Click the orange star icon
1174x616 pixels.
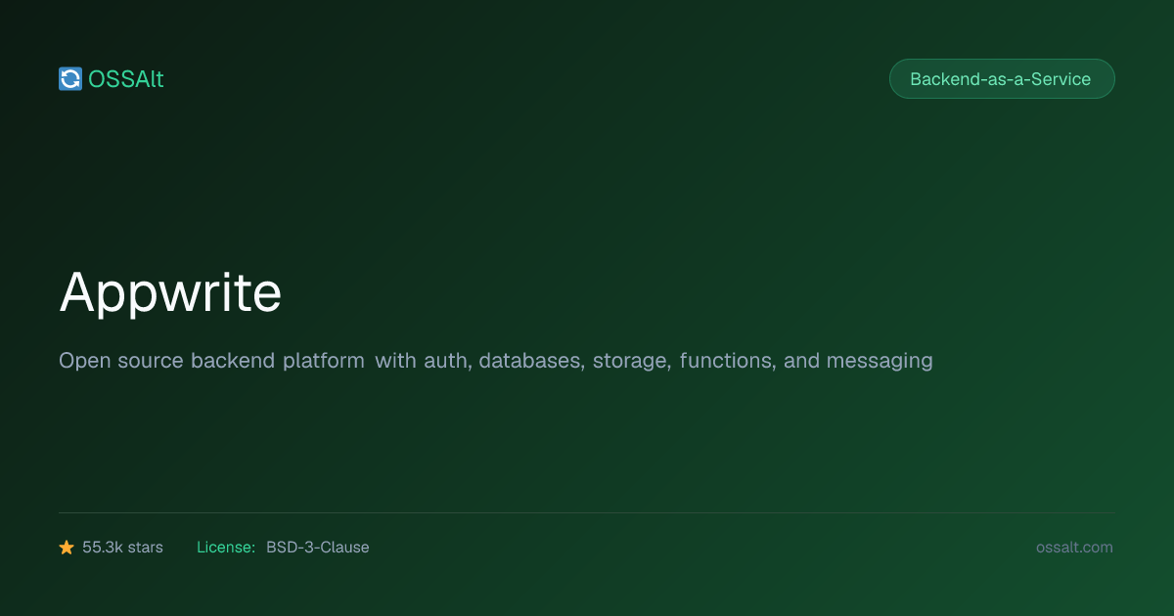click(x=67, y=548)
